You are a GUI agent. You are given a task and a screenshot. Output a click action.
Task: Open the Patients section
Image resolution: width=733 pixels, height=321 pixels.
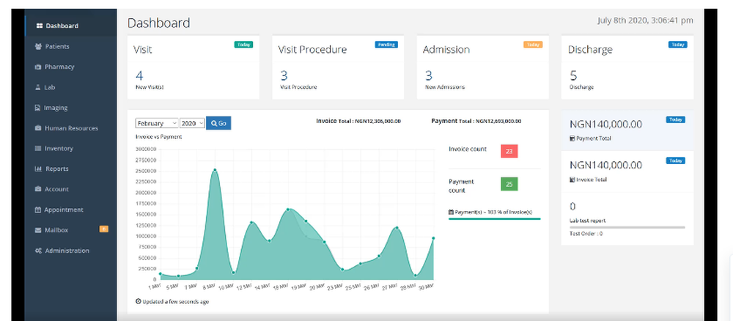click(70, 46)
